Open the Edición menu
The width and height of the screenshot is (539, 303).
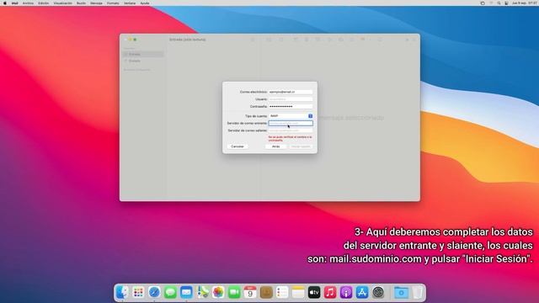click(43, 3)
